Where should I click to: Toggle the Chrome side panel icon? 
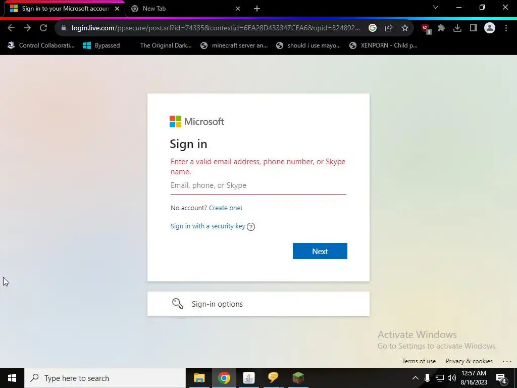(474, 28)
